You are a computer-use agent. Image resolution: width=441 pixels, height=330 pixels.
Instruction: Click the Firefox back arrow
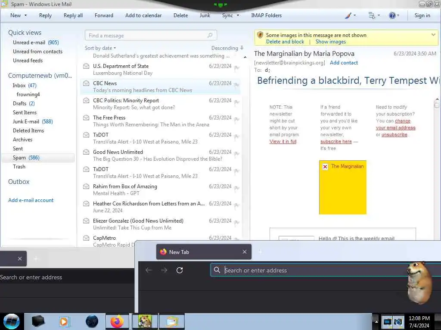point(149,270)
